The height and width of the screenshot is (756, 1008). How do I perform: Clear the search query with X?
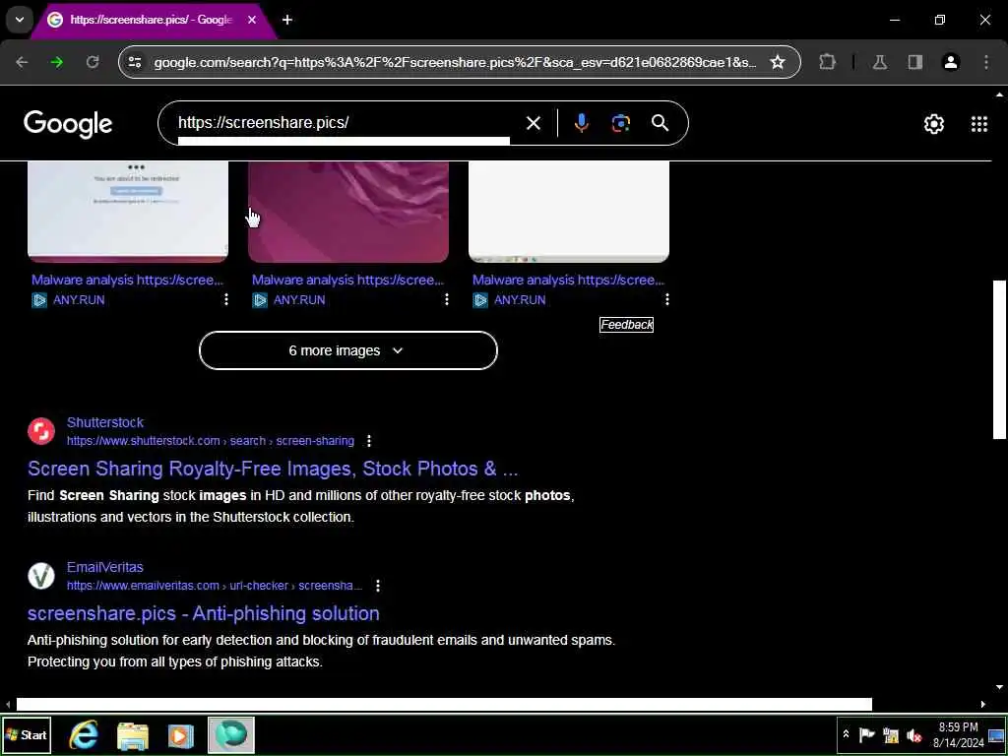tap(534, 123)
